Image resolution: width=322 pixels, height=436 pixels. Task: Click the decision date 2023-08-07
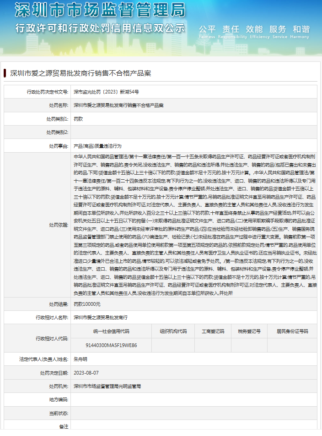tap(86, 372)
